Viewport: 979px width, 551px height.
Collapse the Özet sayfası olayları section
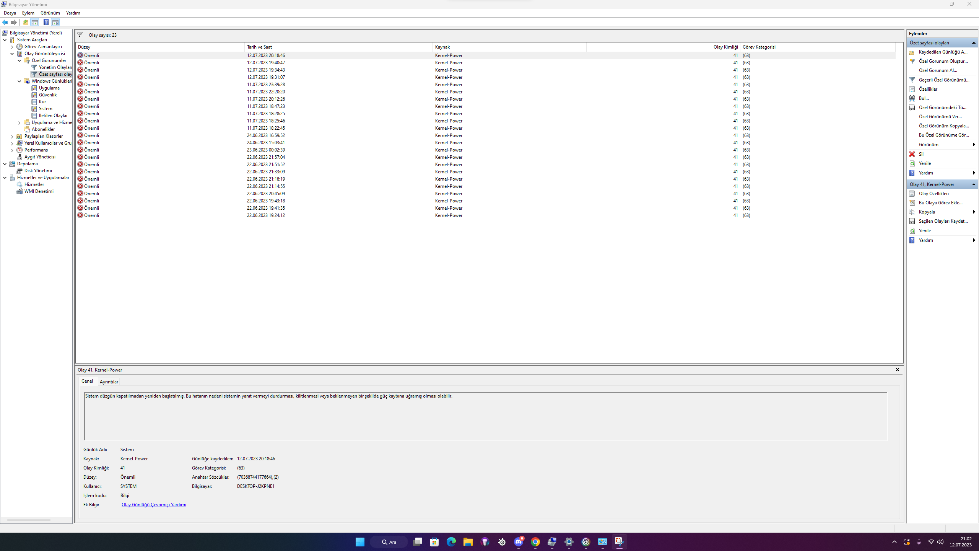(974, 43)
